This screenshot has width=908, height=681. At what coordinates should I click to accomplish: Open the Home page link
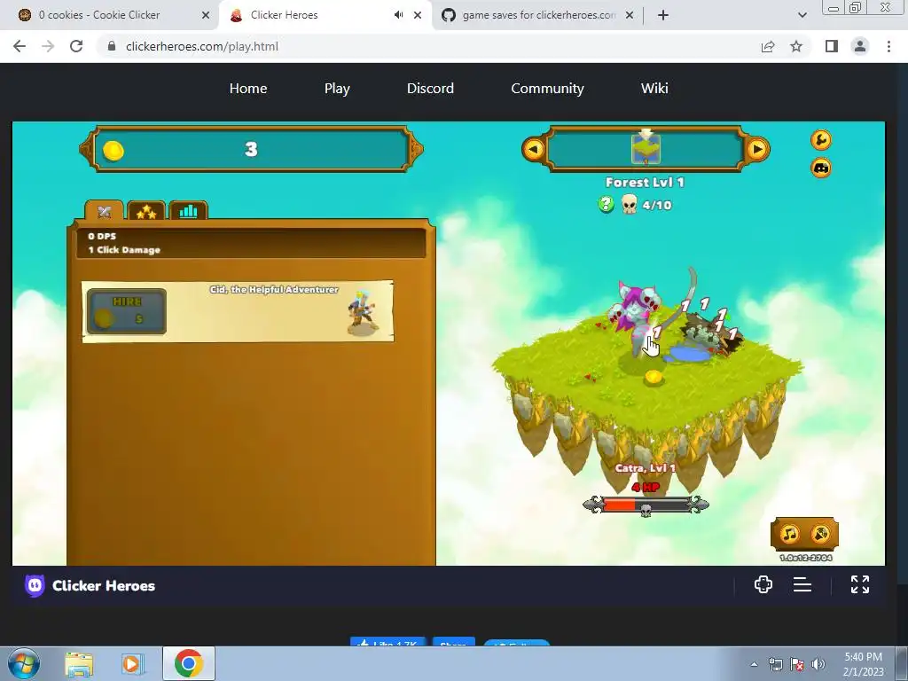pos(248,88)
